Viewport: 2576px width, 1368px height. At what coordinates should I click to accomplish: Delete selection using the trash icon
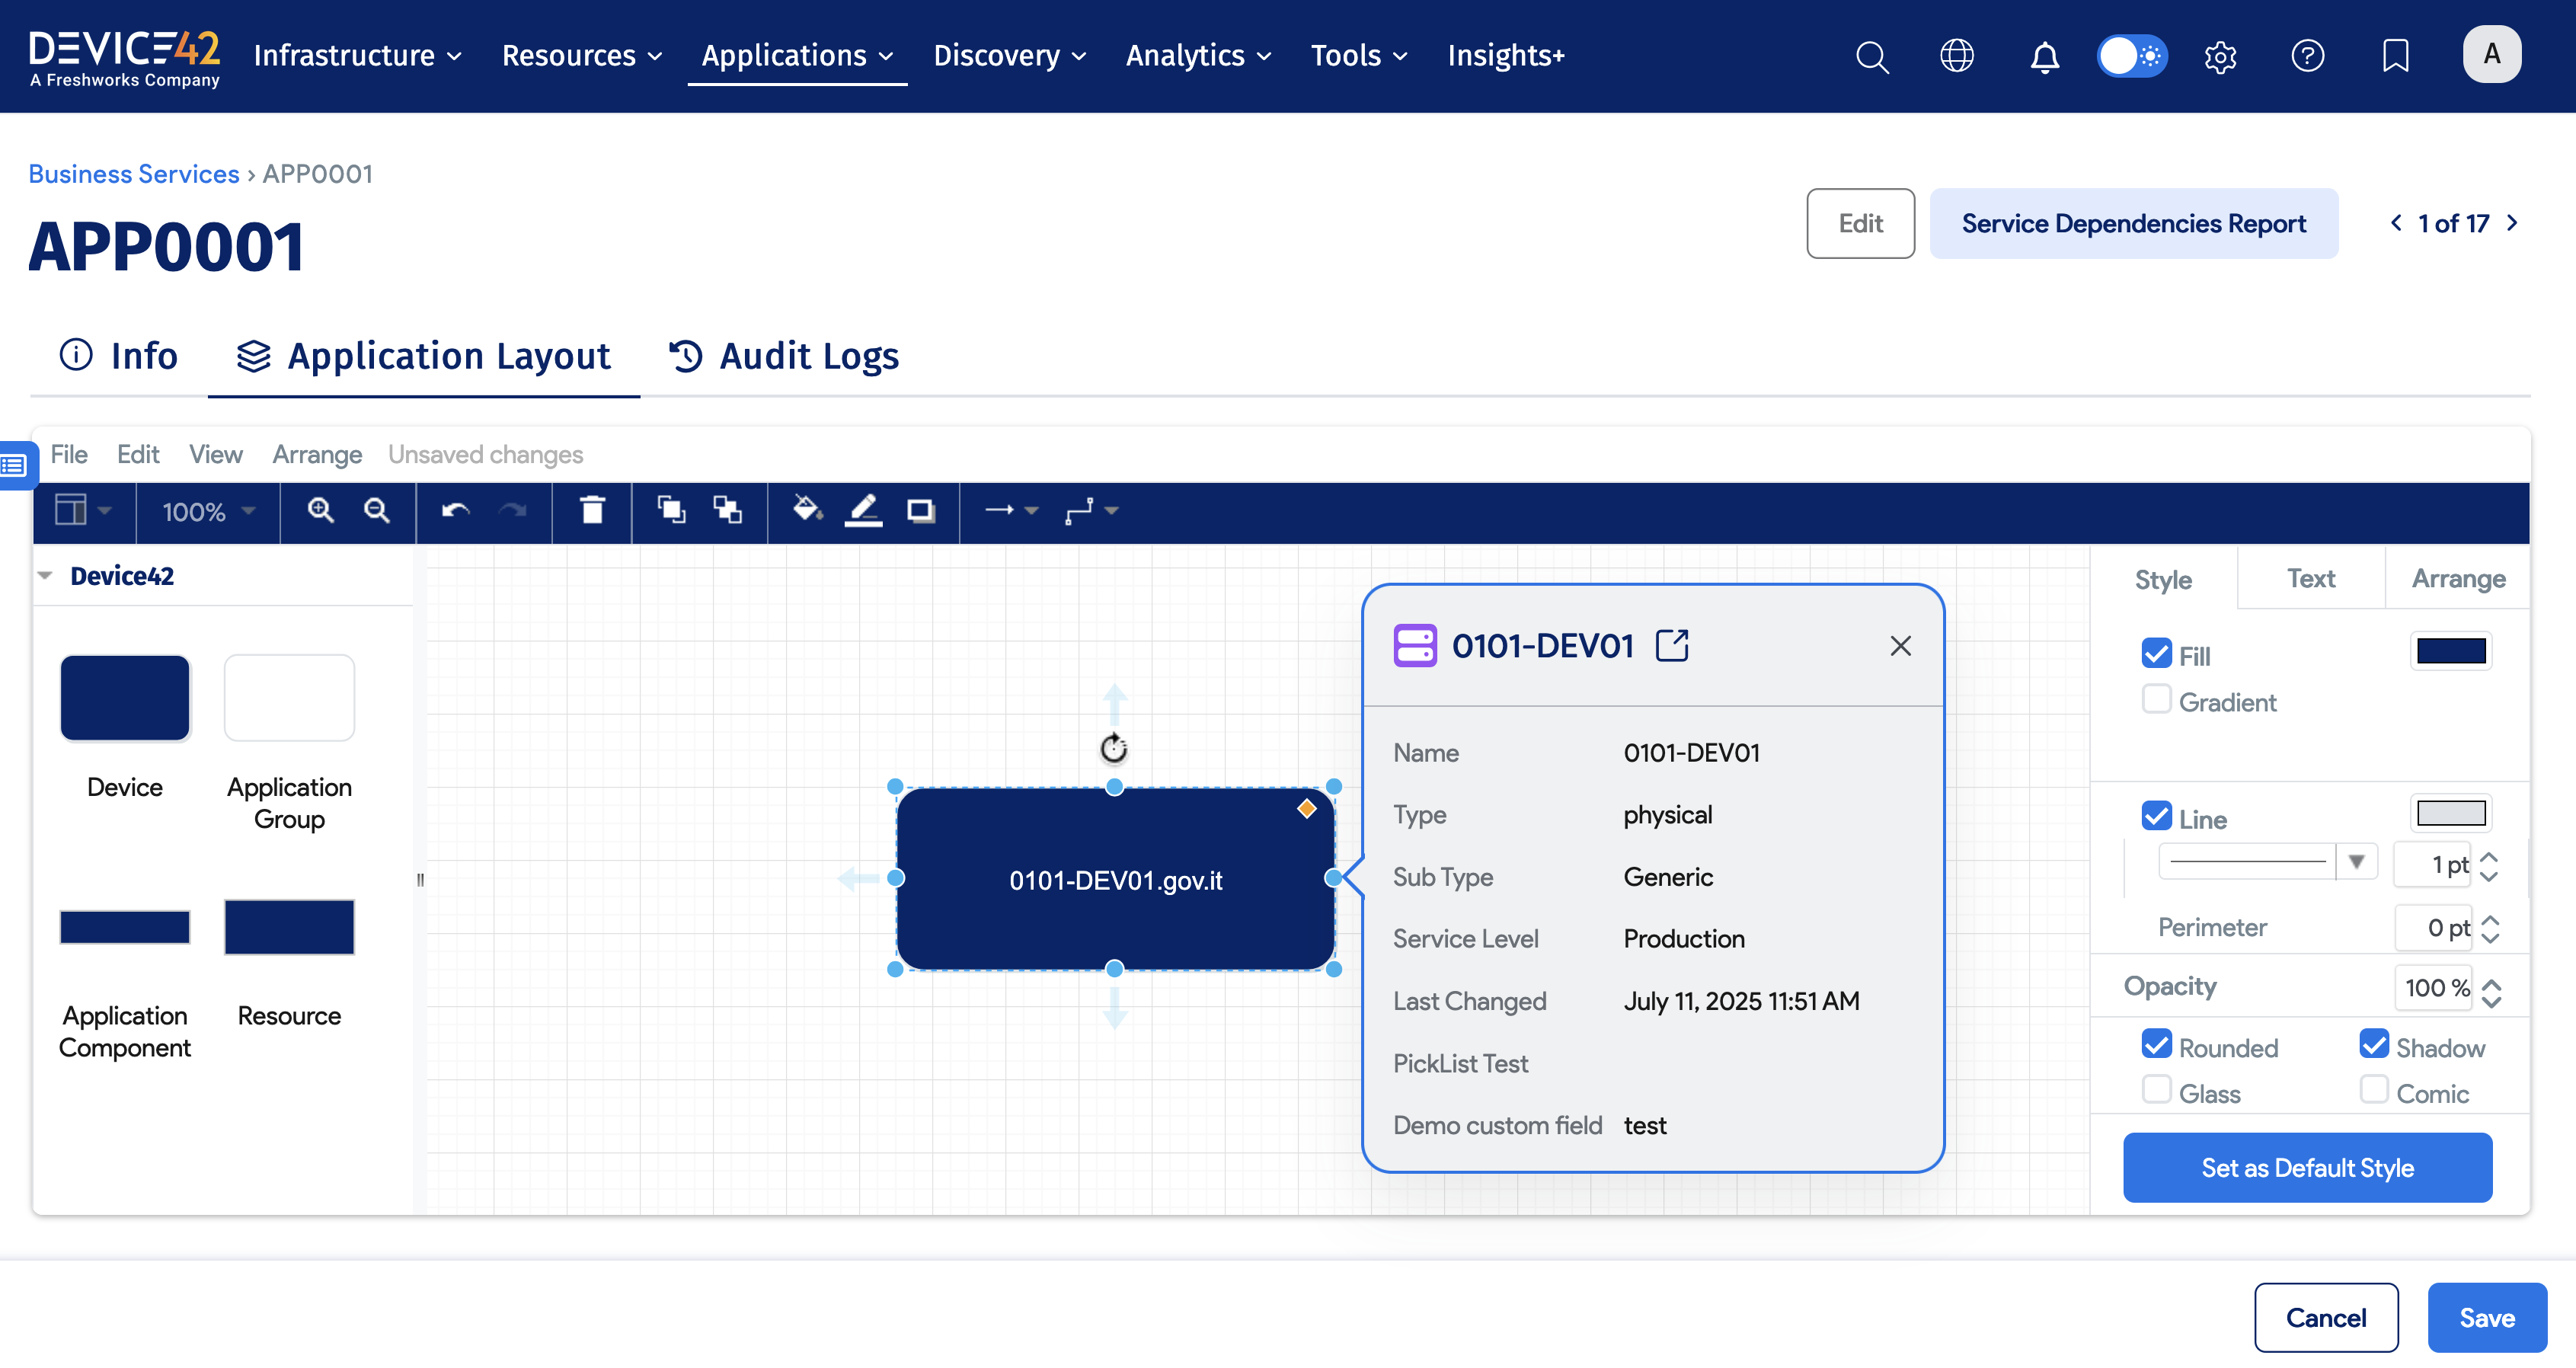592,511
